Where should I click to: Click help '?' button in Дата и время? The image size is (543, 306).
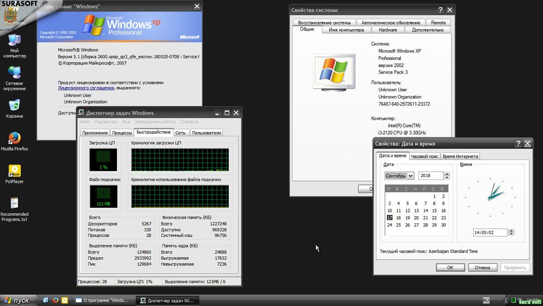[519, 144]
